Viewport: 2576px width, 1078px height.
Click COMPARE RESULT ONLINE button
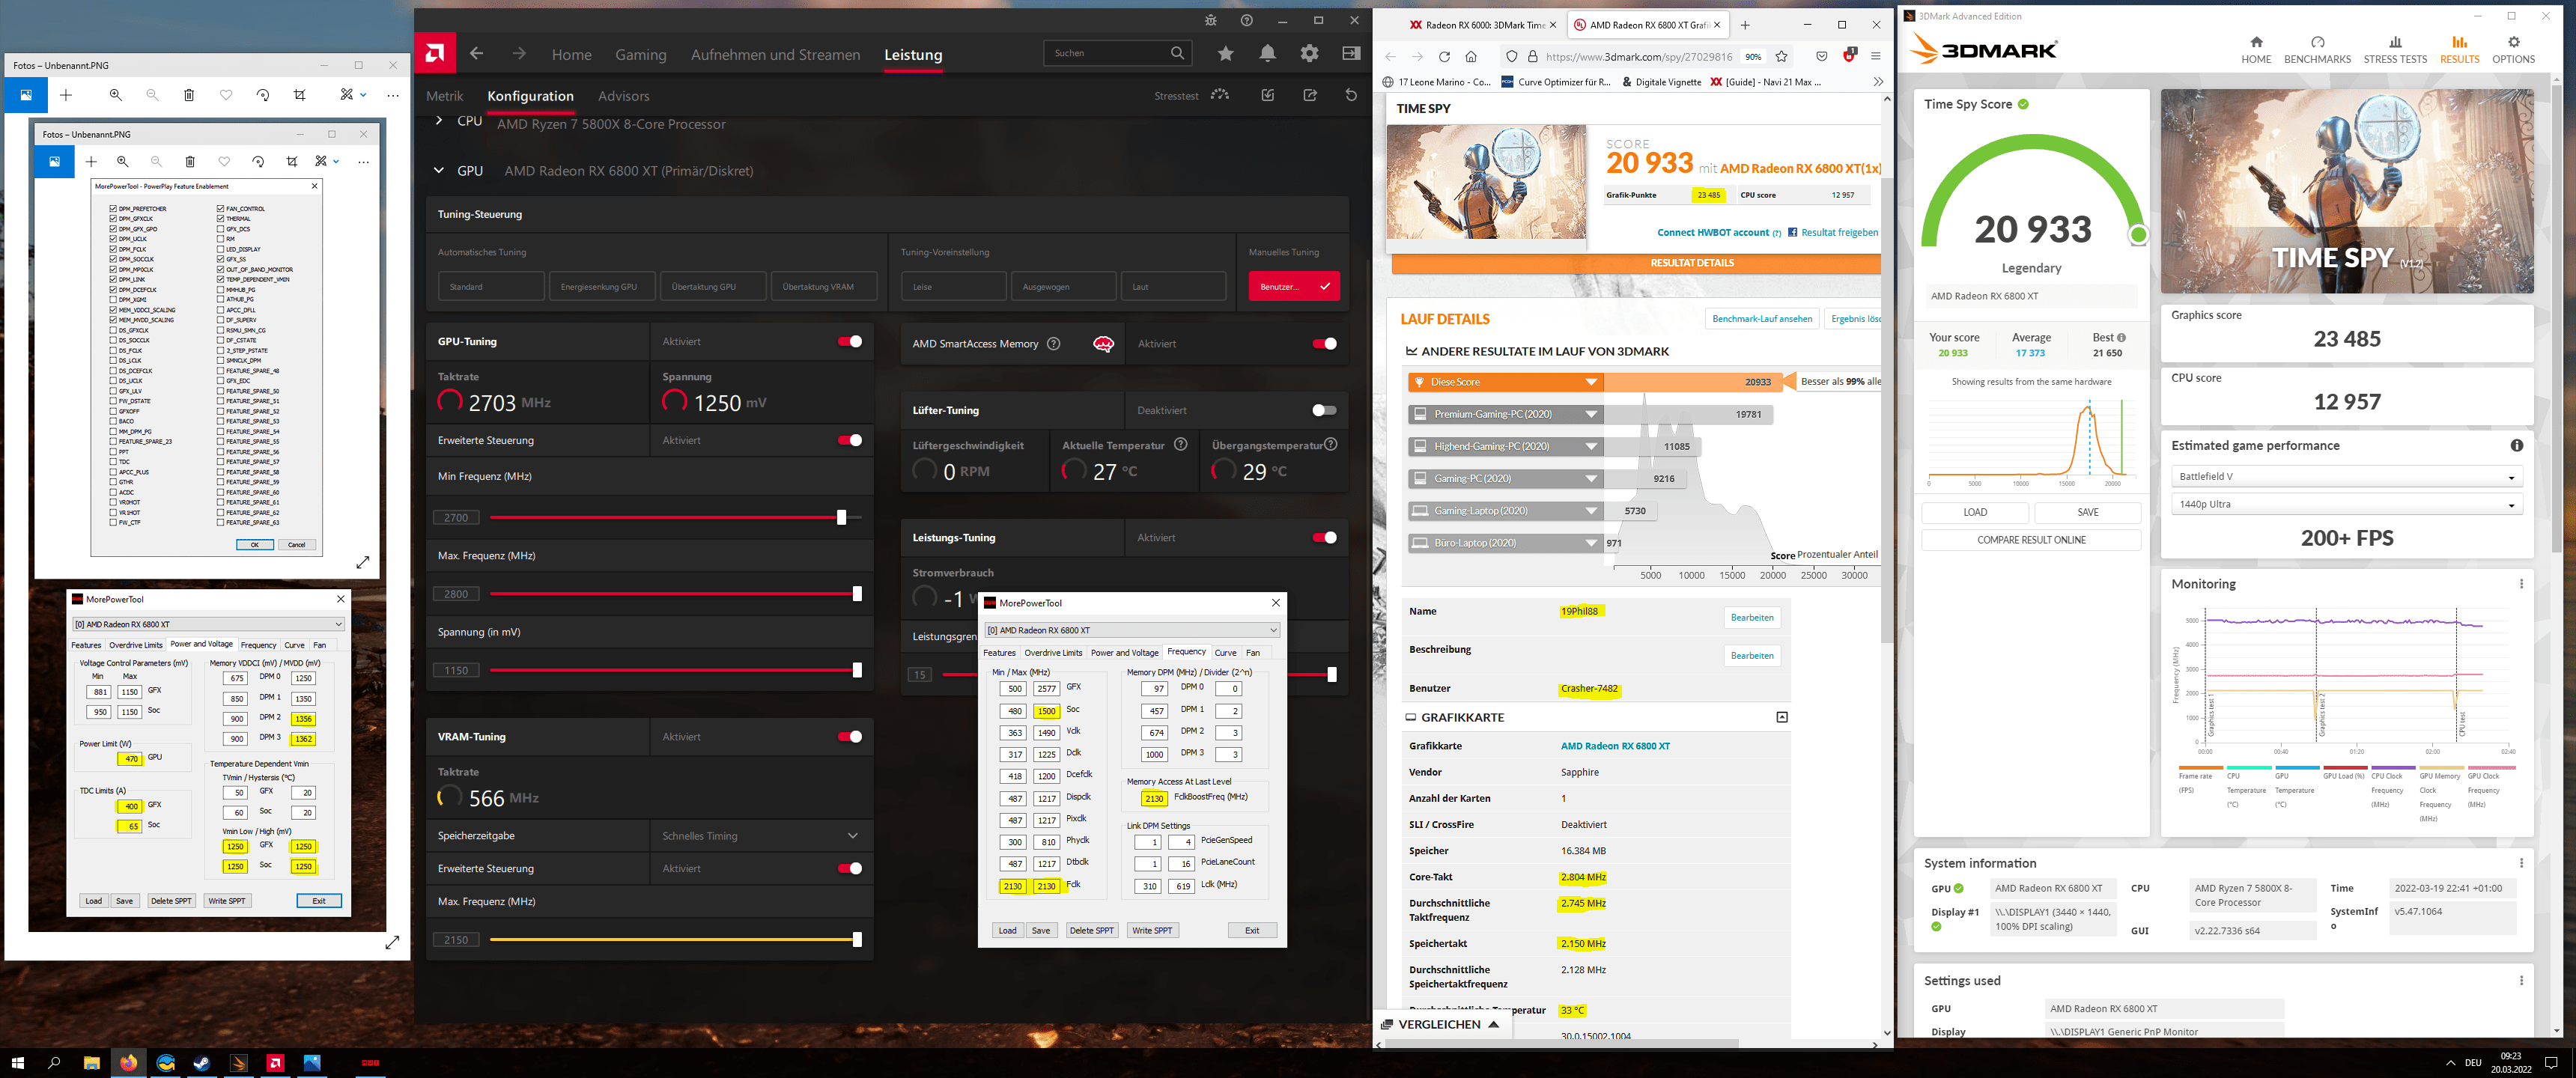[2031, 540]
